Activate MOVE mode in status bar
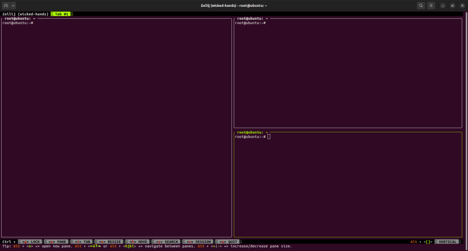468x251 pixels. click(x=138, y=242)
